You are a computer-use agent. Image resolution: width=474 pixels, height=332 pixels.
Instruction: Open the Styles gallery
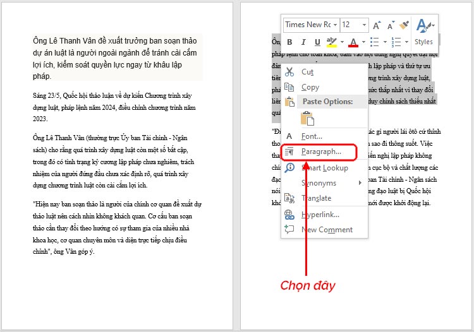[424, 32]
